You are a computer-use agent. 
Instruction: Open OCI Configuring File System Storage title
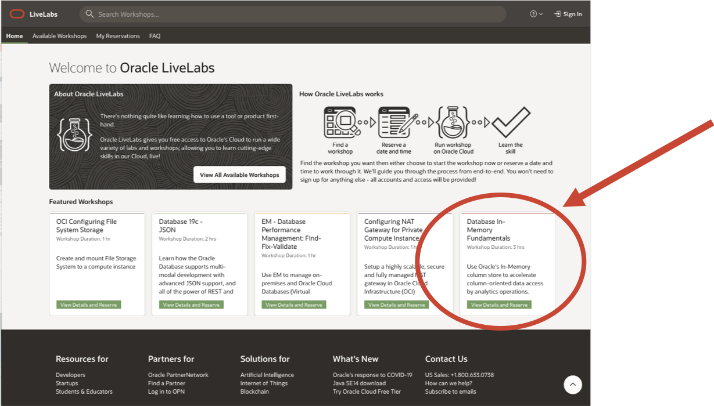tap(87, 226)
